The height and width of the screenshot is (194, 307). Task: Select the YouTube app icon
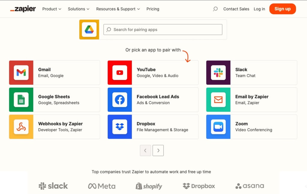120,72
